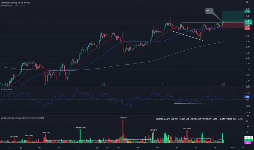The image size is (254, 150).
Task: Click the 65.75 price label
Action: click(x=247, y=26)
